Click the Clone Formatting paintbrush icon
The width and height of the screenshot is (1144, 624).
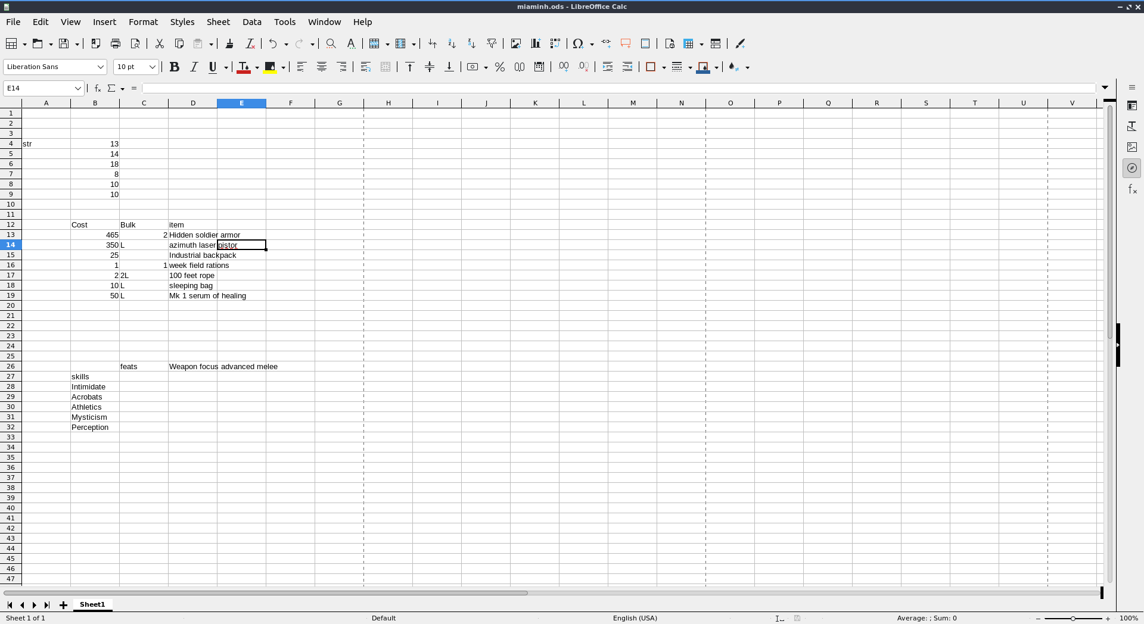229,43
